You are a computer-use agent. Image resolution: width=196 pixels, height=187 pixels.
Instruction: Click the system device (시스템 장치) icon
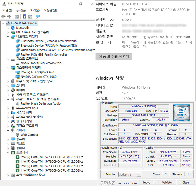[13, 113]
